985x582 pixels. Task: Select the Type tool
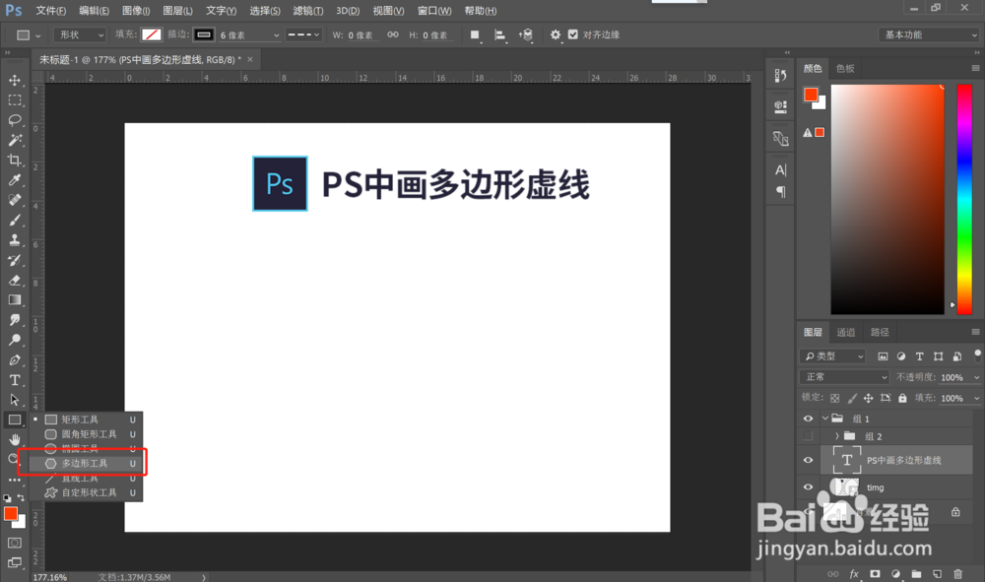[x=15, y=380]
